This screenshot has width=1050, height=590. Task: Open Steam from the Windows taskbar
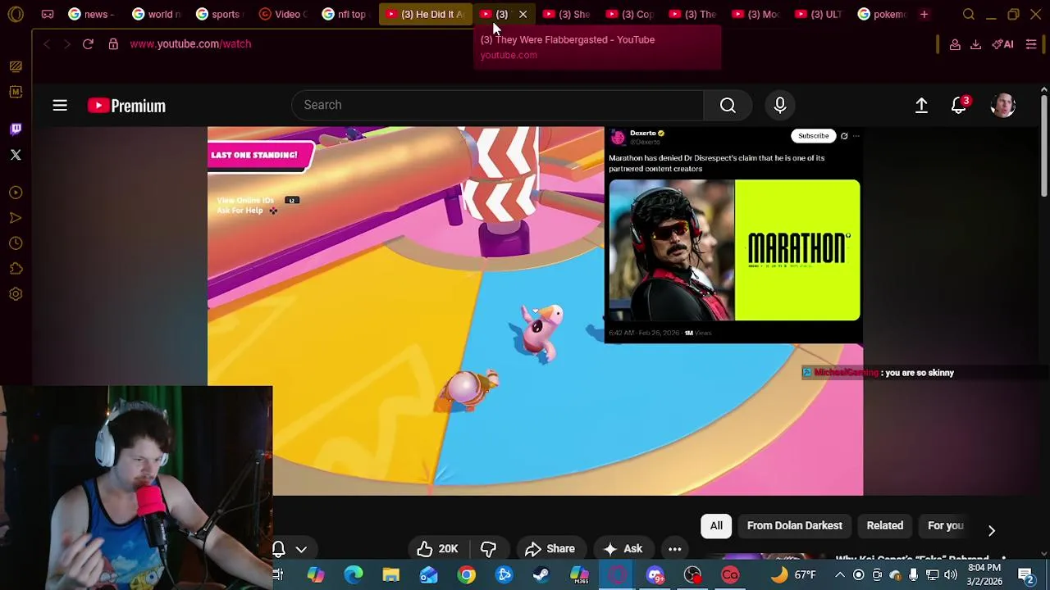coord(541,574)
